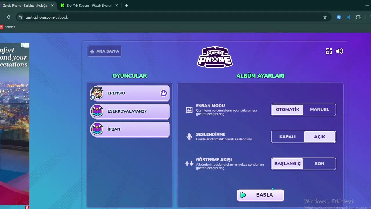Open the browser extensions puzzle icon
The width and height of the screenshot is (371, 209).
click(358, 17)
